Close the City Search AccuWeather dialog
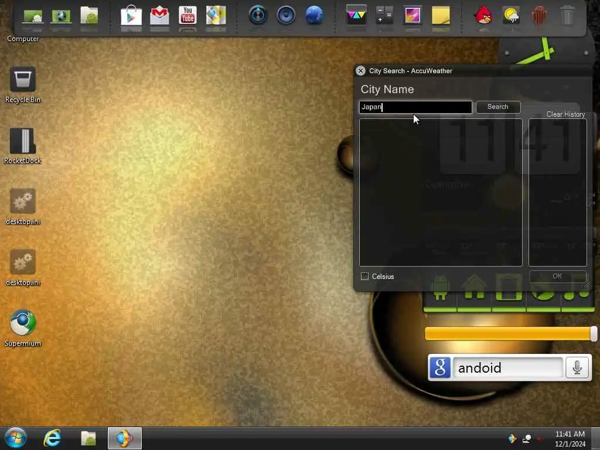Image resolution: width=600 pixels, height=450 pixels. 360,71
